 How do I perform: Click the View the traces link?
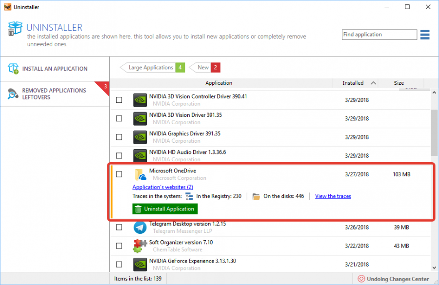coord(333,196)
